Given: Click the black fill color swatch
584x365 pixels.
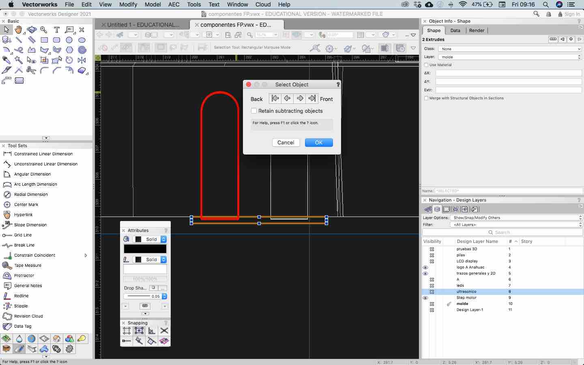Looking at the screenshot, I should tap(145, 249).
